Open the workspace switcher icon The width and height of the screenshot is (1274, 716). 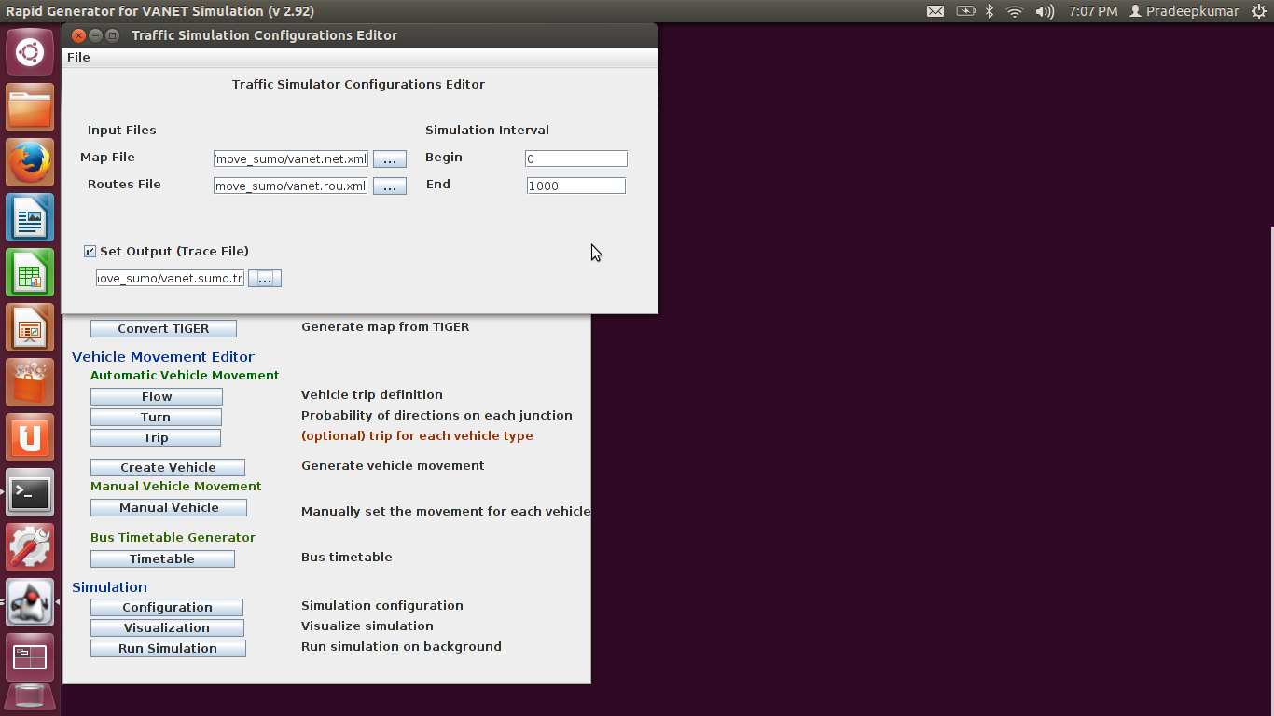pyautogui.click(x=30, y=657)
